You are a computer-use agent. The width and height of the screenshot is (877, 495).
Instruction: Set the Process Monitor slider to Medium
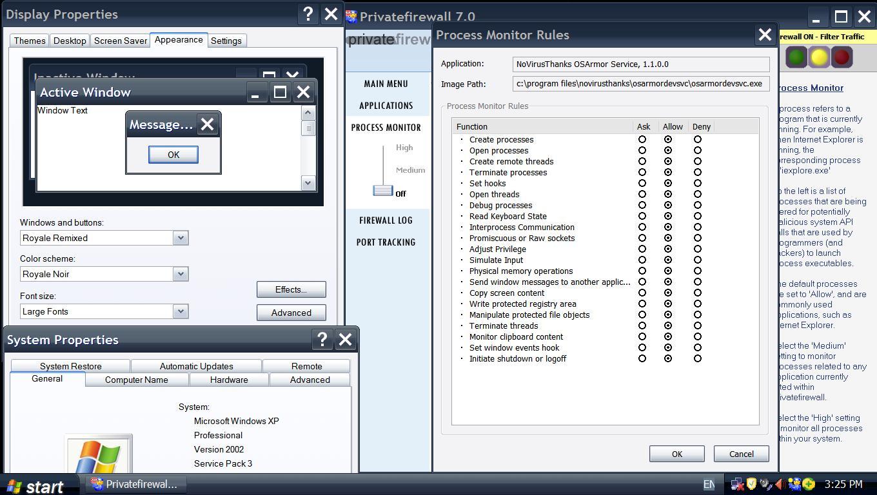pyautogui.click(x=410, y=170)
